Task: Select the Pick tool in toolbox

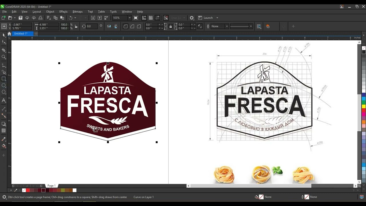Action: pyautogui.click(x=4, y=35)
